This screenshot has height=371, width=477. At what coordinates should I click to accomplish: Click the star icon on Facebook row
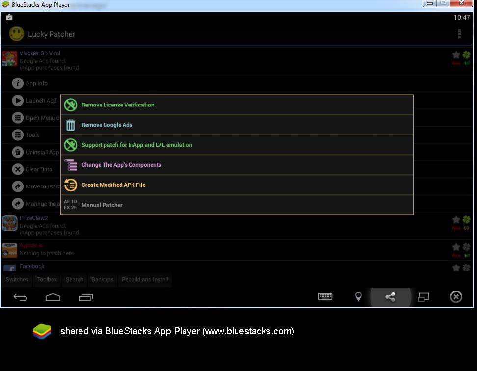click(x=456, y=267)
